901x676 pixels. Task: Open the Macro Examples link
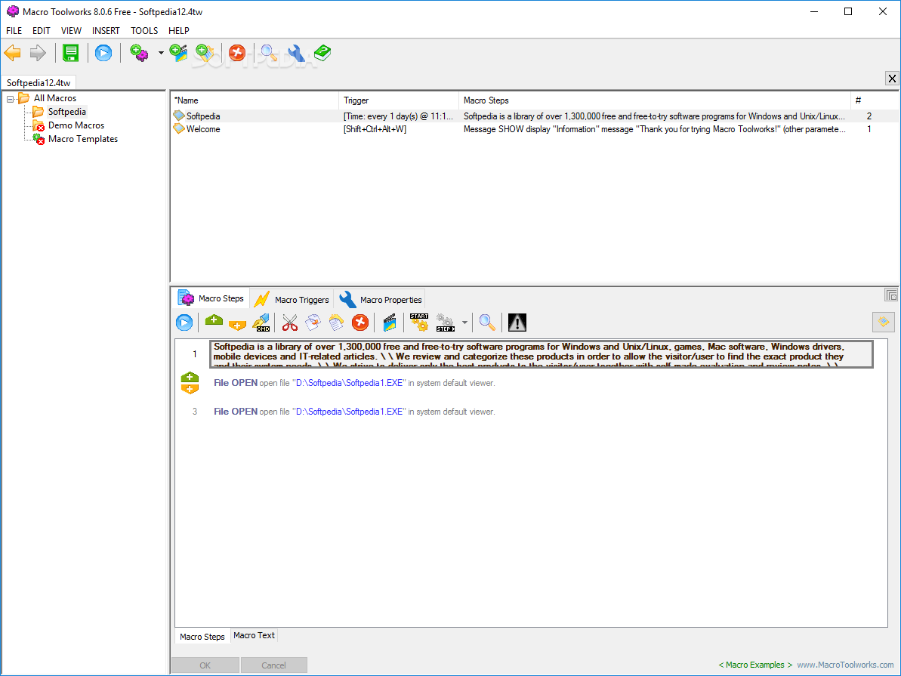755,665
